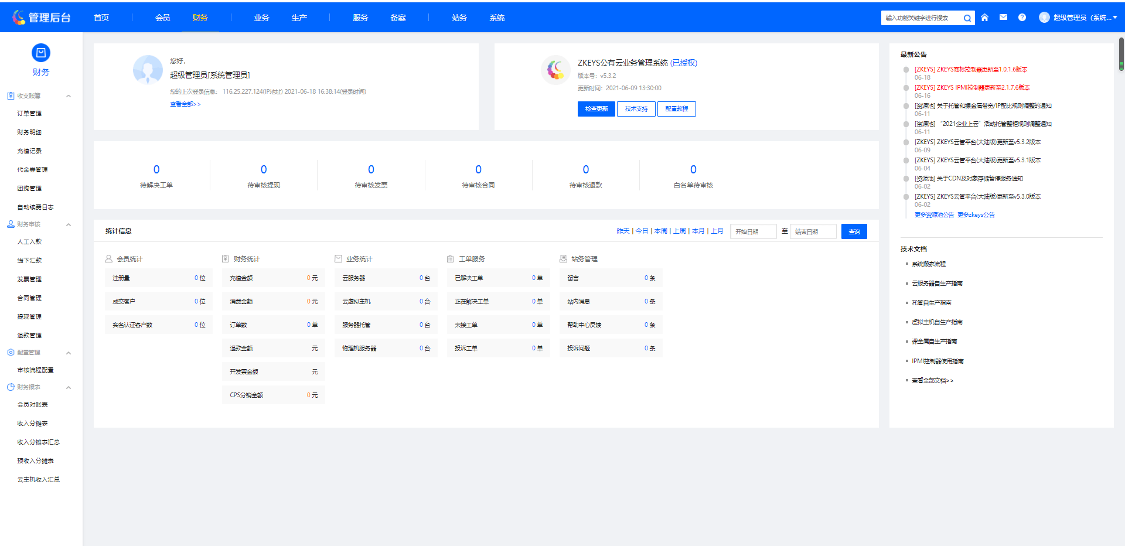Viewport: 1125px width, 546px height.
Task: Click the 站务管理 header icon
Action: [x=563, y=258]
